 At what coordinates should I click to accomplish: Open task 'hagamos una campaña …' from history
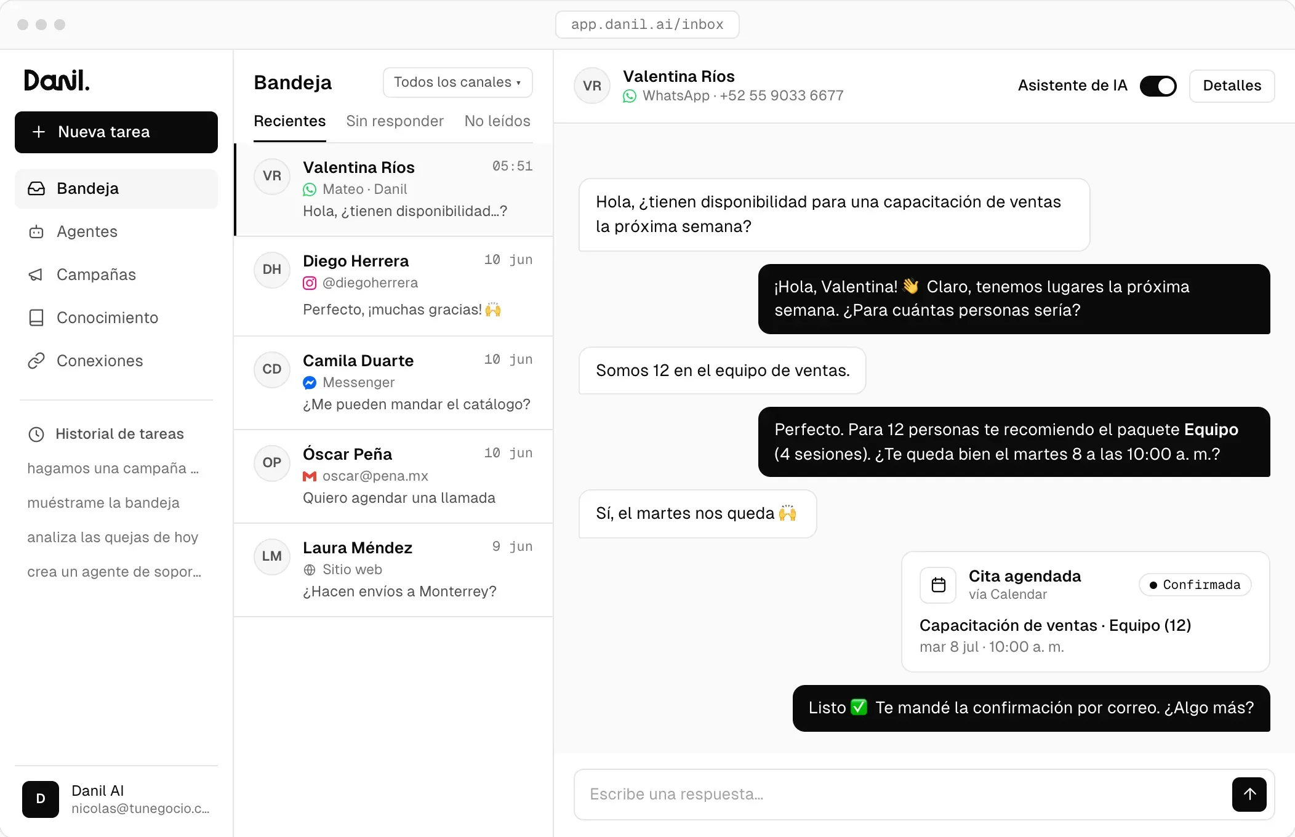point(113,468)
